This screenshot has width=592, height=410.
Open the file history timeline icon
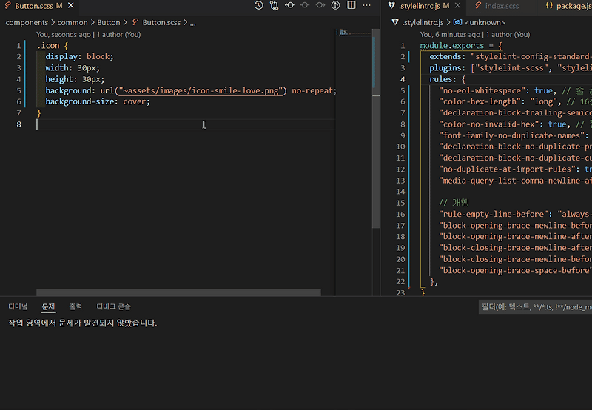click(258, 6)
